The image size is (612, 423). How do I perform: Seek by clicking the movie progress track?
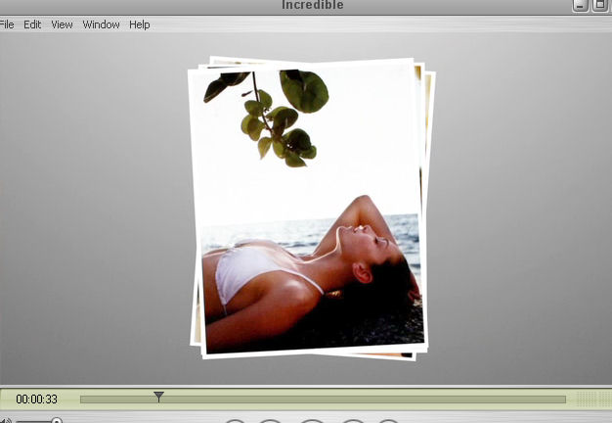click(323, 399)
